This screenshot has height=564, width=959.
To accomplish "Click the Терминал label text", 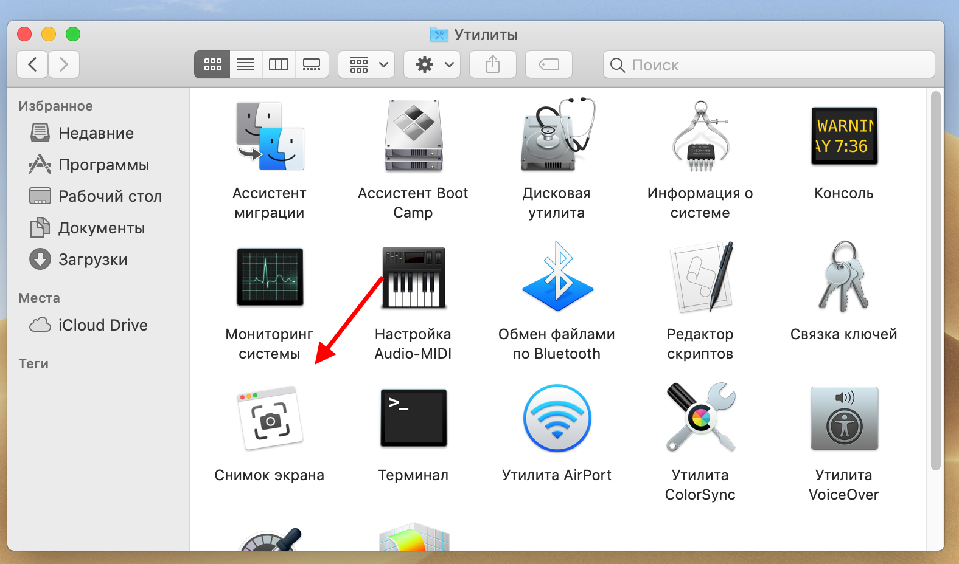I will (x=413, y=475).
